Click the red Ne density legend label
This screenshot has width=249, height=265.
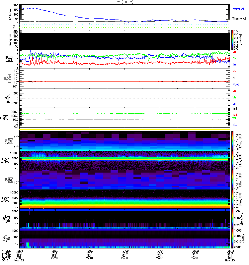[234, 72]
